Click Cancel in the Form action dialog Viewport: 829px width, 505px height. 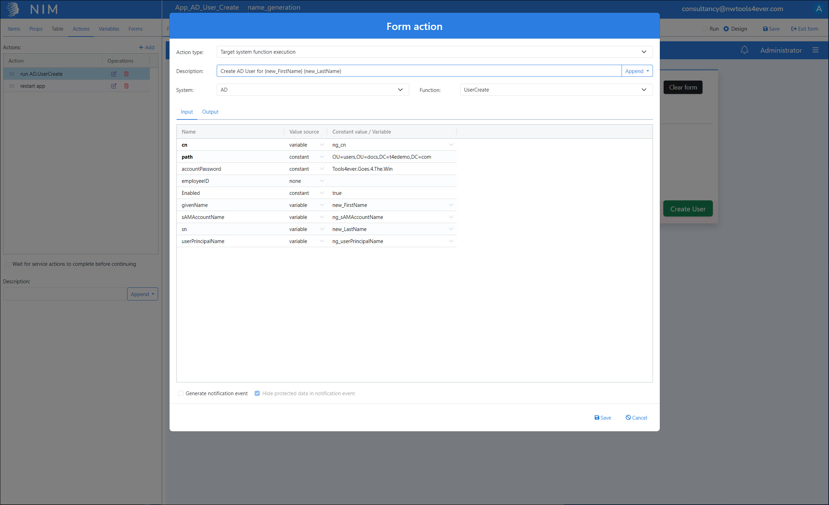pyautogui.click(x=636, y=418)
